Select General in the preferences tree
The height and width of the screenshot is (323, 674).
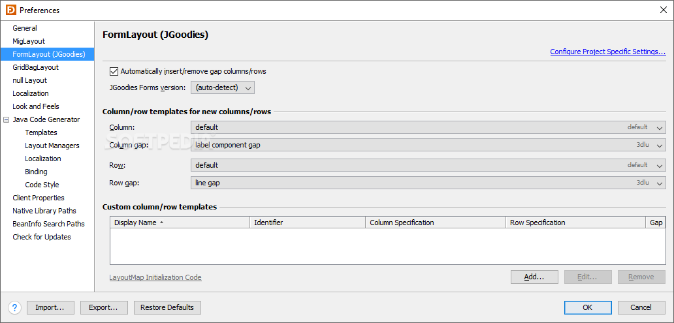pos(25,28)
